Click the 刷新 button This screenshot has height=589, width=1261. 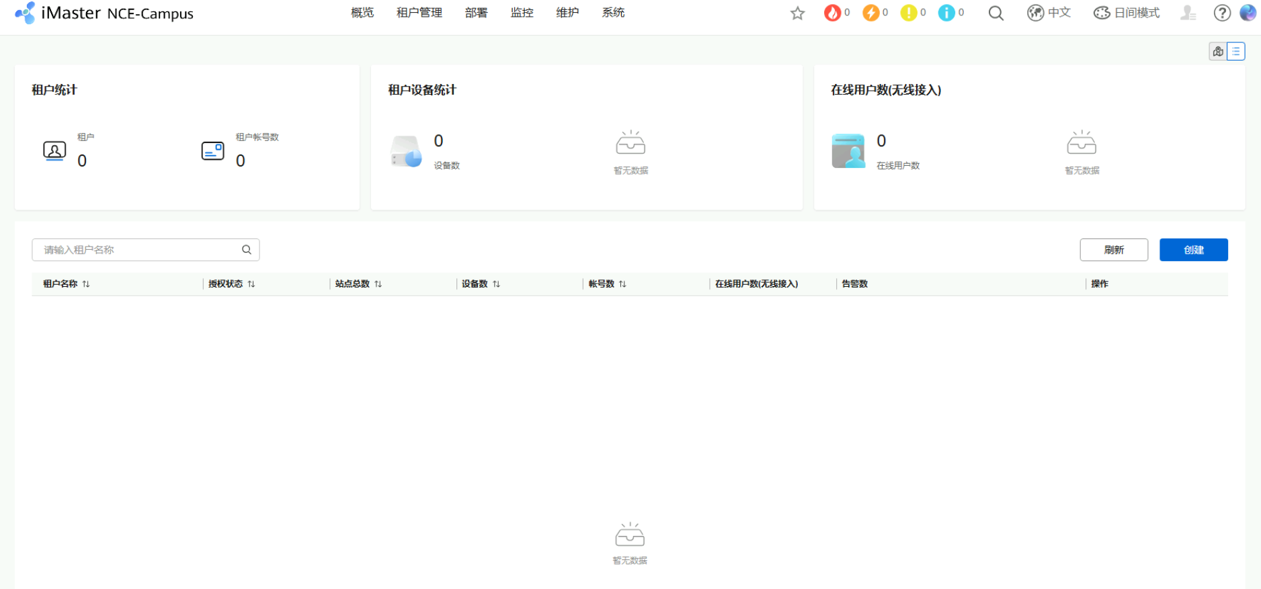pyautogui.click(x=1113, y=250)
